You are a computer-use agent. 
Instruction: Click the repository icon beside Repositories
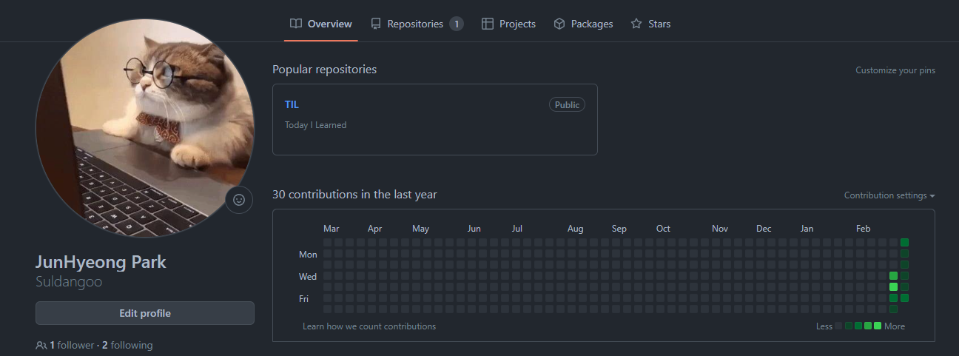coord(376,24)
